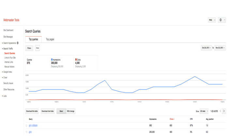237x140 pixels.
Task: Click the blue Impressions legend square
Action: (52, 60)
